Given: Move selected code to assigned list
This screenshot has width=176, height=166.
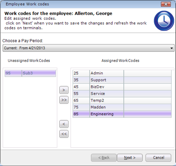Looking at the screenshot, I should coord(64,90).
